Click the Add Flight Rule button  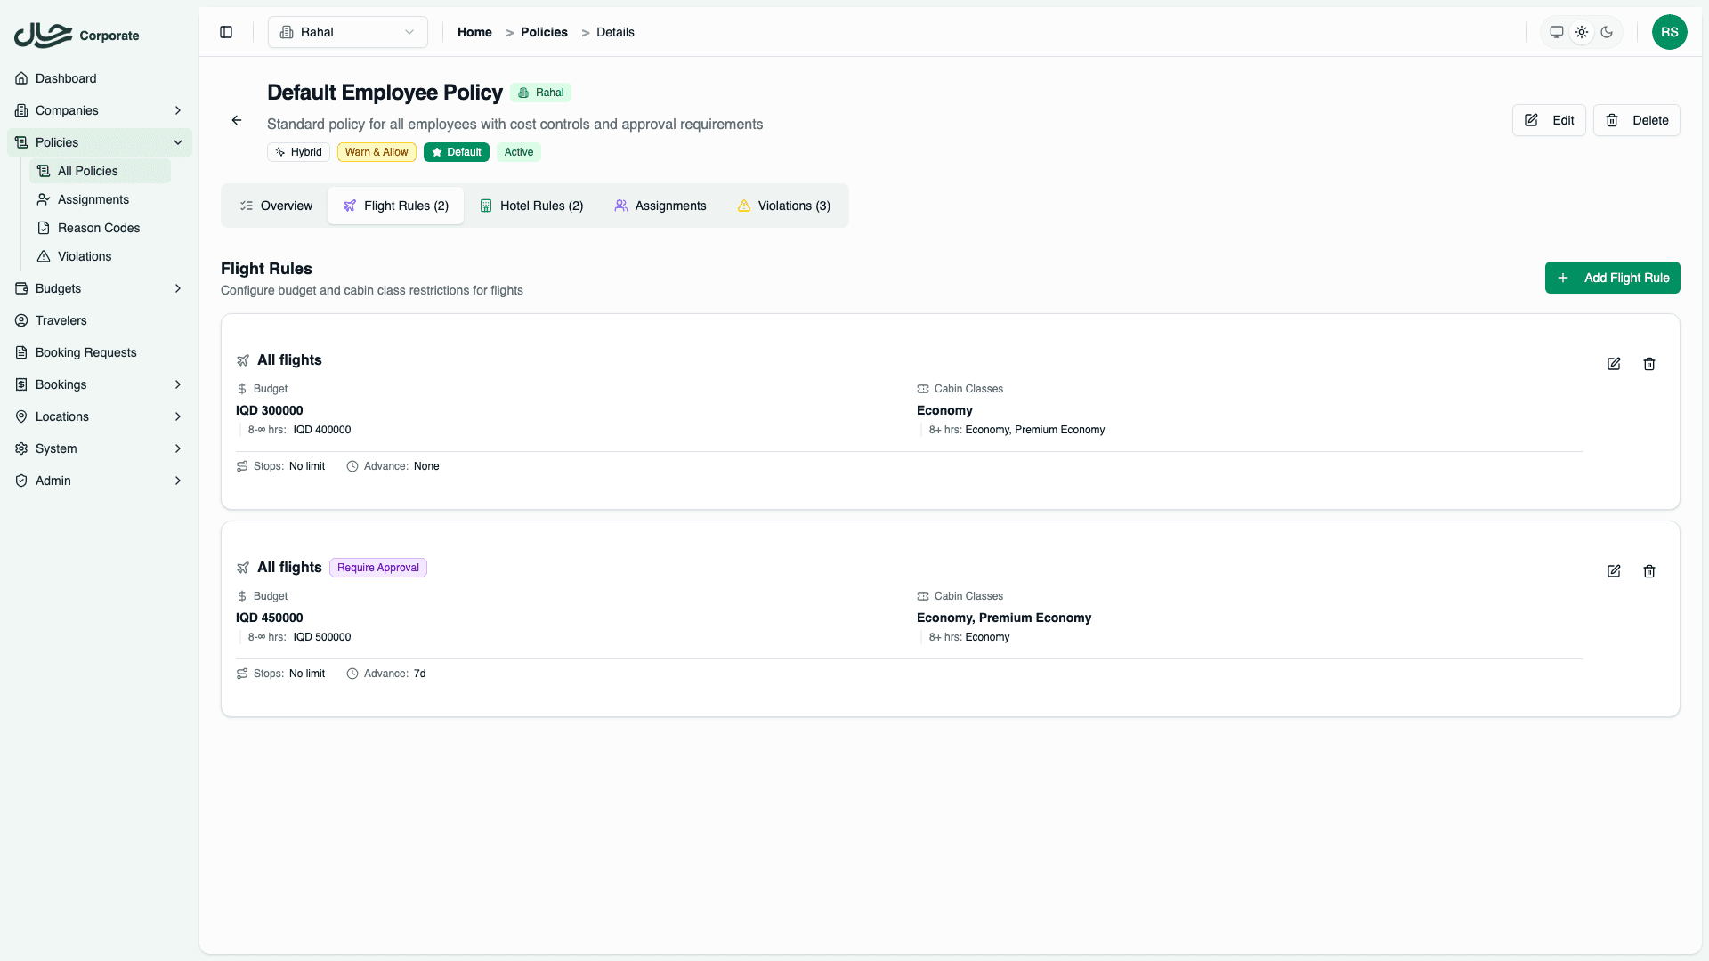[1612, 278]
